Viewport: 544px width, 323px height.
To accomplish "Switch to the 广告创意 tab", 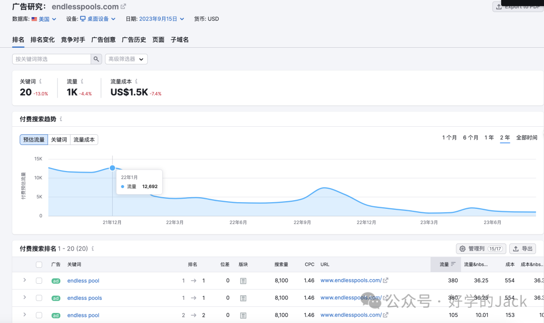I will (103, 40).
